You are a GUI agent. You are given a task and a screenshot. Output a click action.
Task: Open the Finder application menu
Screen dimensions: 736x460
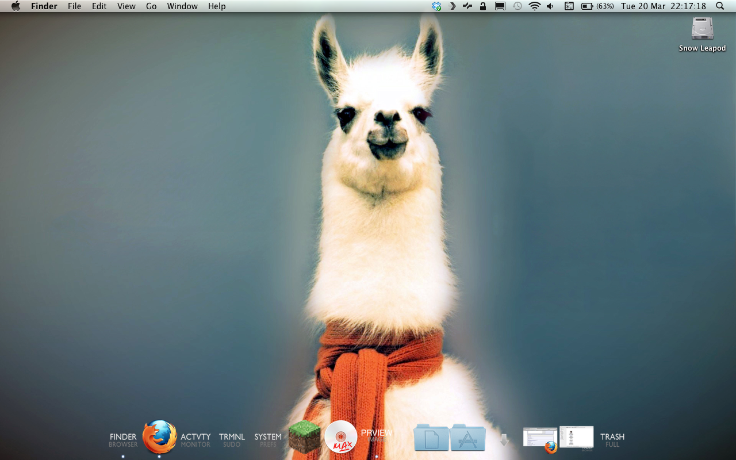[44, 6]
